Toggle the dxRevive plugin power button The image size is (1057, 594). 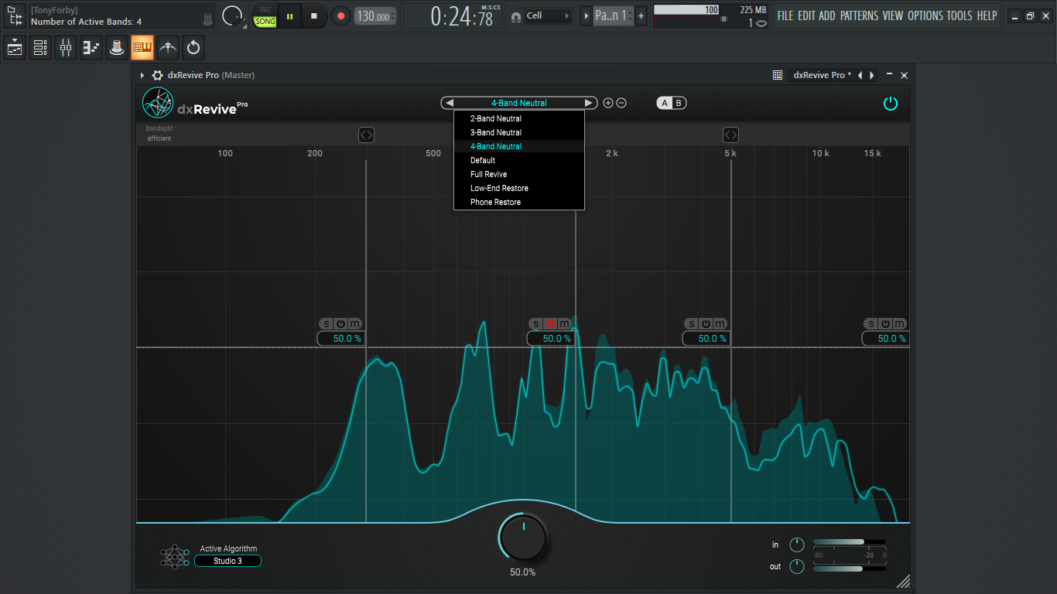pos(891,104)
